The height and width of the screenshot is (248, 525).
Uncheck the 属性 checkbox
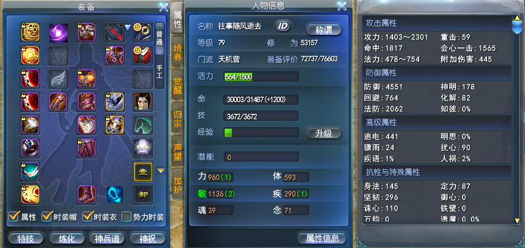tap(14, 217)
